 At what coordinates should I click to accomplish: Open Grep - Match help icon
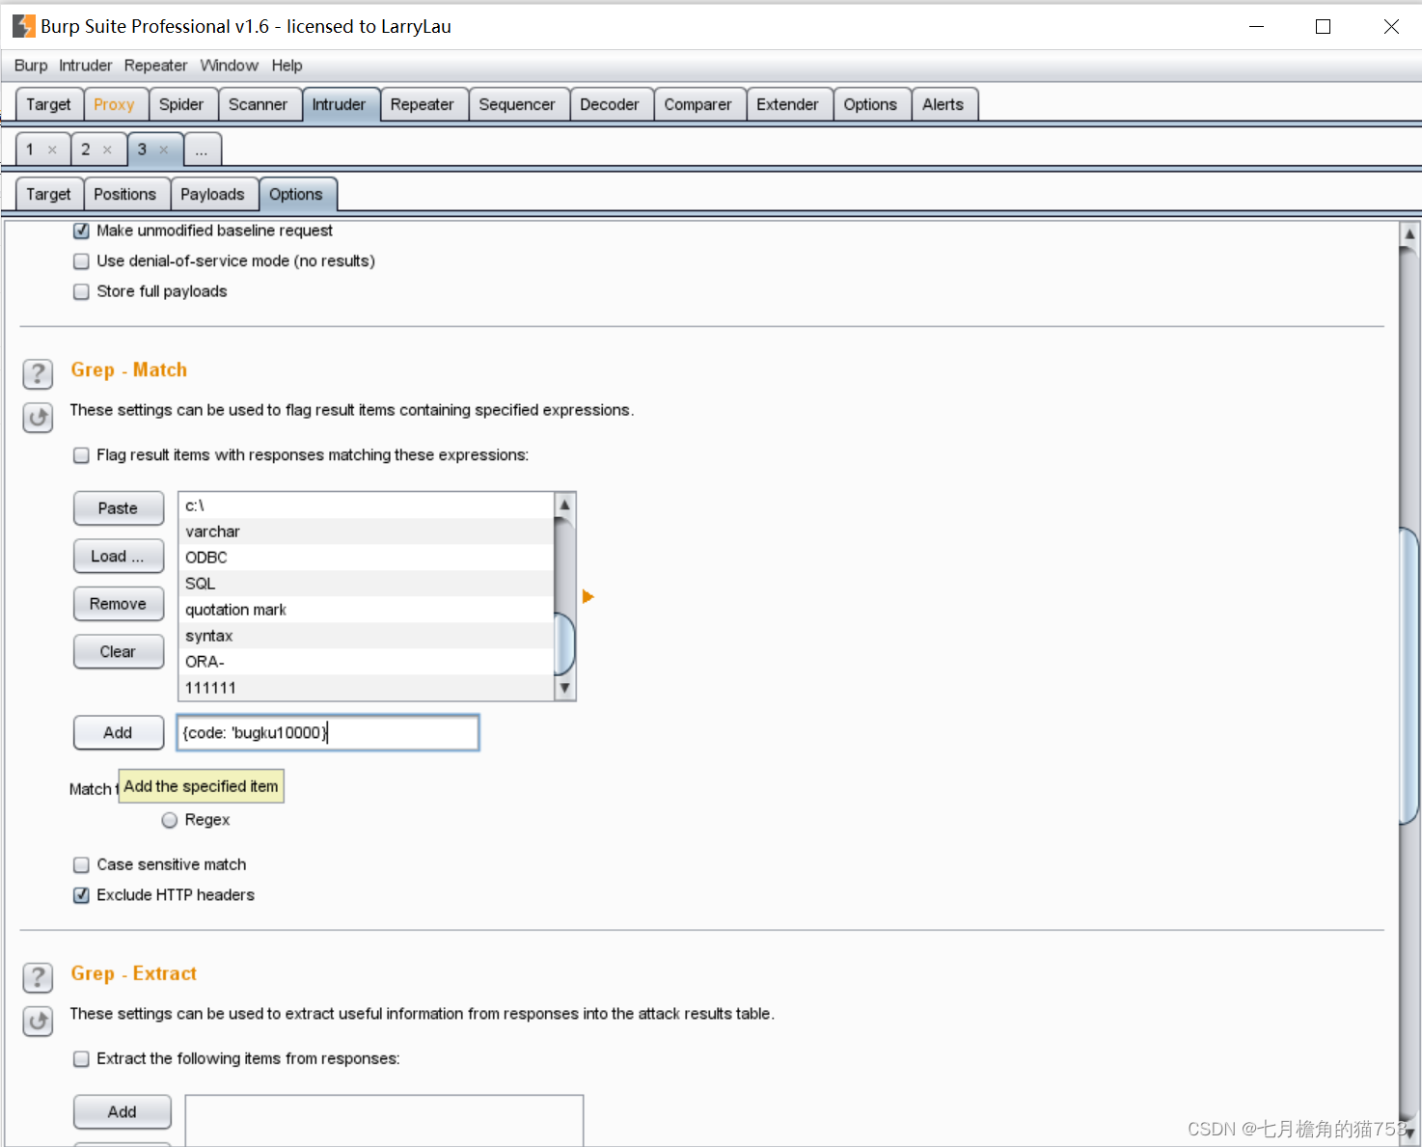pos(38,373)
